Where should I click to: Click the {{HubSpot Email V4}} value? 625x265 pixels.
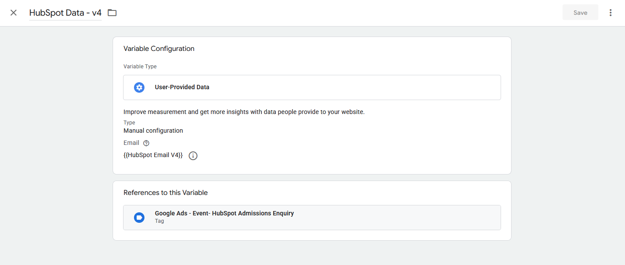(x=153, y=155)
